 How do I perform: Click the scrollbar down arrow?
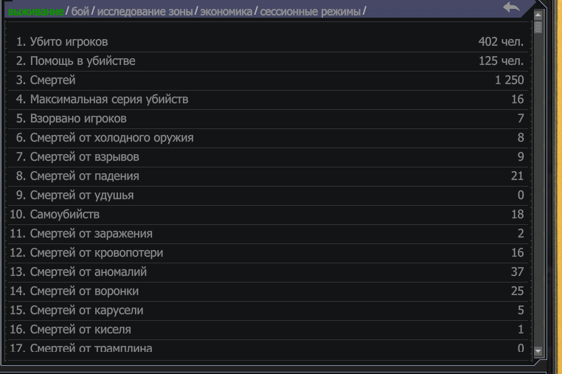click(x=538, y=351)
